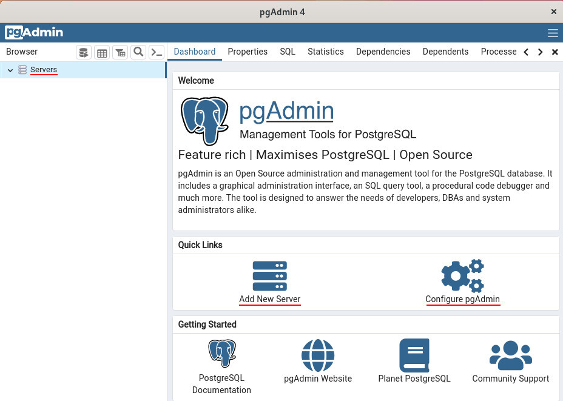This screenshot has width=563, height=401.
Task: Open the pgAdmin Website link text
Action: coord(318,379)
